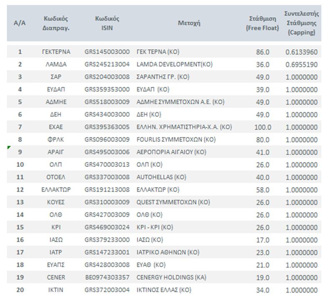The image size is (323, 306).
Task: Click stock name ΟΛΘ (ΚΟ)
Action: (x=149, y=215)
